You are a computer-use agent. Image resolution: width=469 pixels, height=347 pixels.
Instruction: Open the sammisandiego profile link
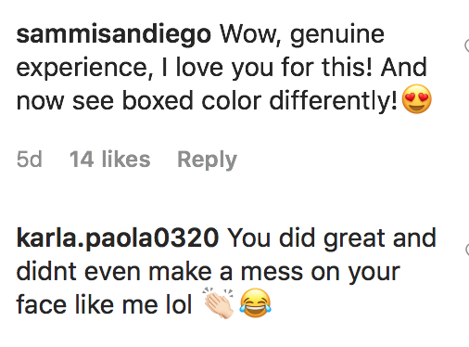coord(114,35)
